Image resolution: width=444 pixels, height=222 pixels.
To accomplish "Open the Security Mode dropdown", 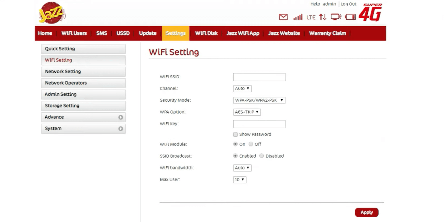I will [x=259, y=100].
